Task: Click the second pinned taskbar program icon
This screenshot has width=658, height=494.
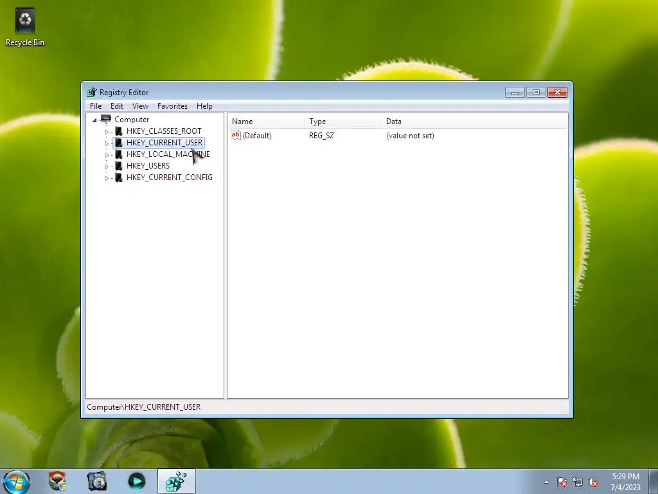Action: 97,481
